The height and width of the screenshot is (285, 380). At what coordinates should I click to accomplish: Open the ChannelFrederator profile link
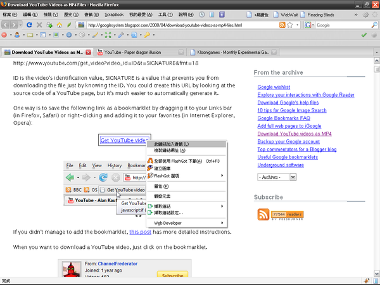pos(117,263)
